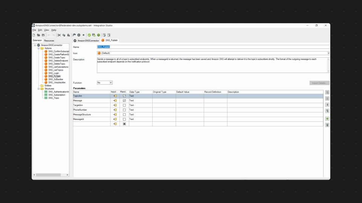
Task: Open the File menu
Action: 34,30
